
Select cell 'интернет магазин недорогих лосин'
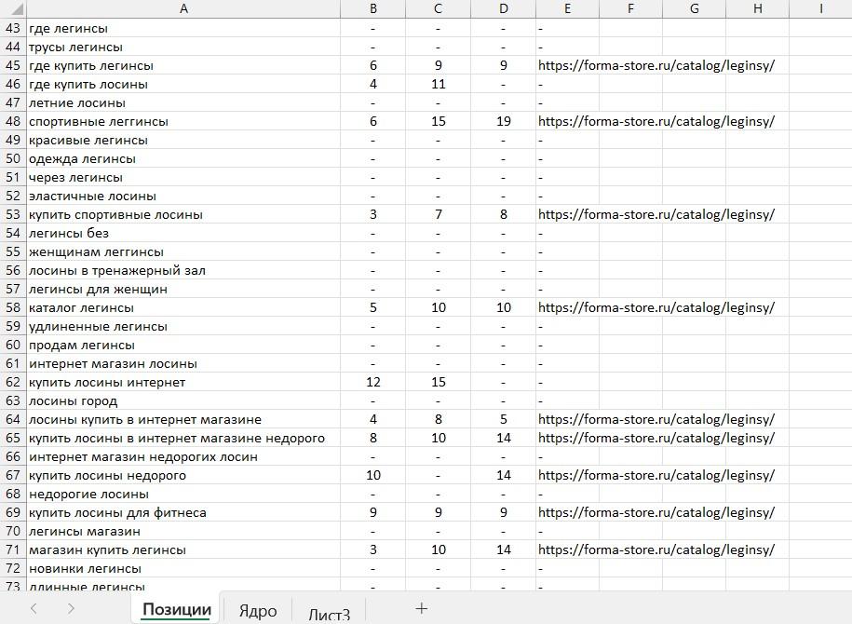click(x=183, y=456)
